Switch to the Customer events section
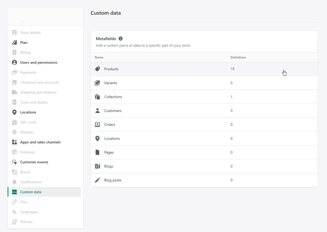The width and height of the screenshot is (327, 232). coord(34,162)
